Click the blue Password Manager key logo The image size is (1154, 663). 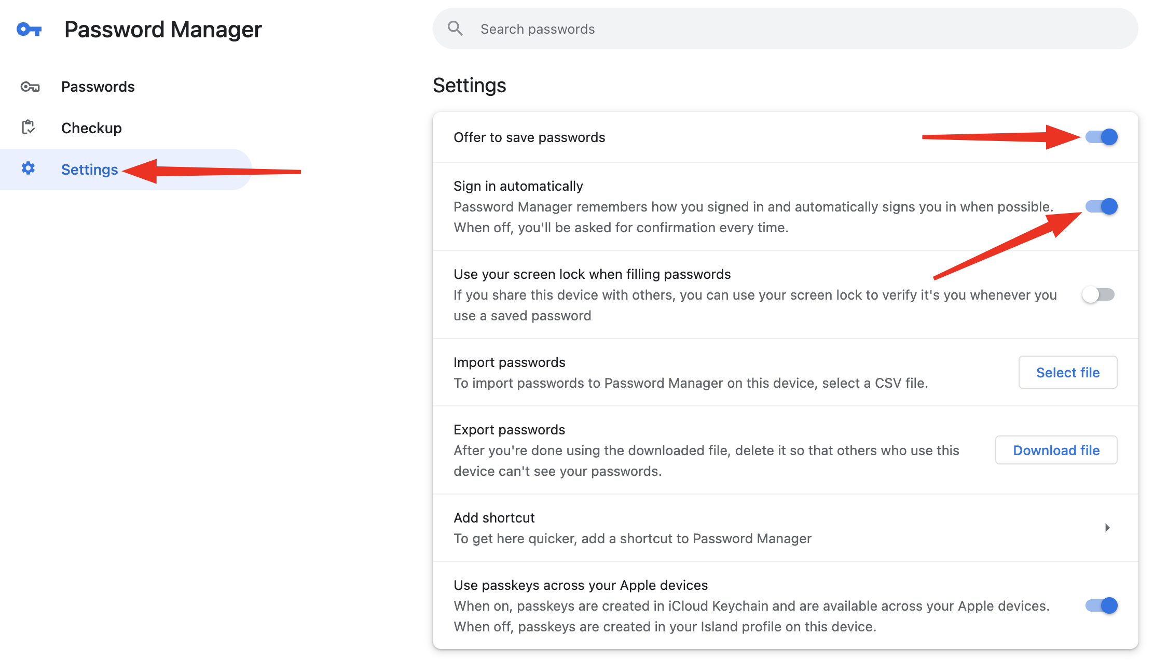[29, 30]
